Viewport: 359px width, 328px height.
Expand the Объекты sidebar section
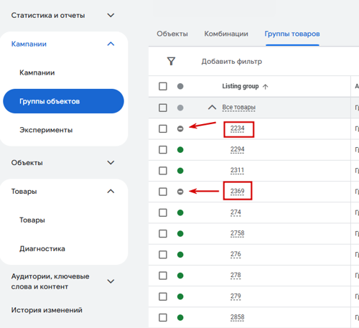[x=111, y=163]
